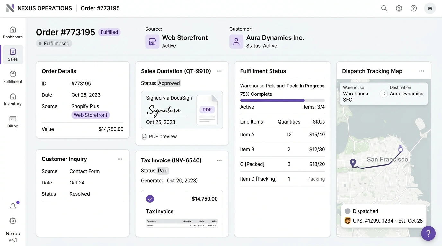
Task: Click the SKUs column header
Action: tap(319, 122)
